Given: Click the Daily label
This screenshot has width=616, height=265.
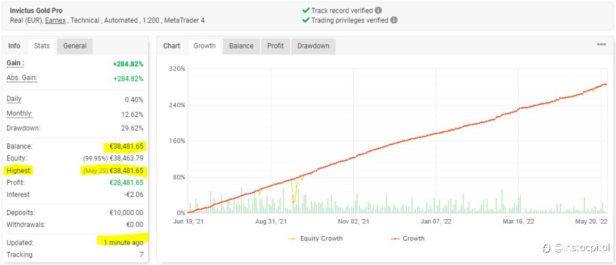Looking at the screenshot, I should click(x=14, y=99).
